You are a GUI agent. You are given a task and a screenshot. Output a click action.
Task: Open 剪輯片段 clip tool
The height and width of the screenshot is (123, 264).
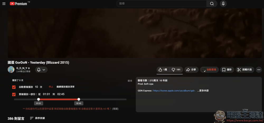(245, 70)
